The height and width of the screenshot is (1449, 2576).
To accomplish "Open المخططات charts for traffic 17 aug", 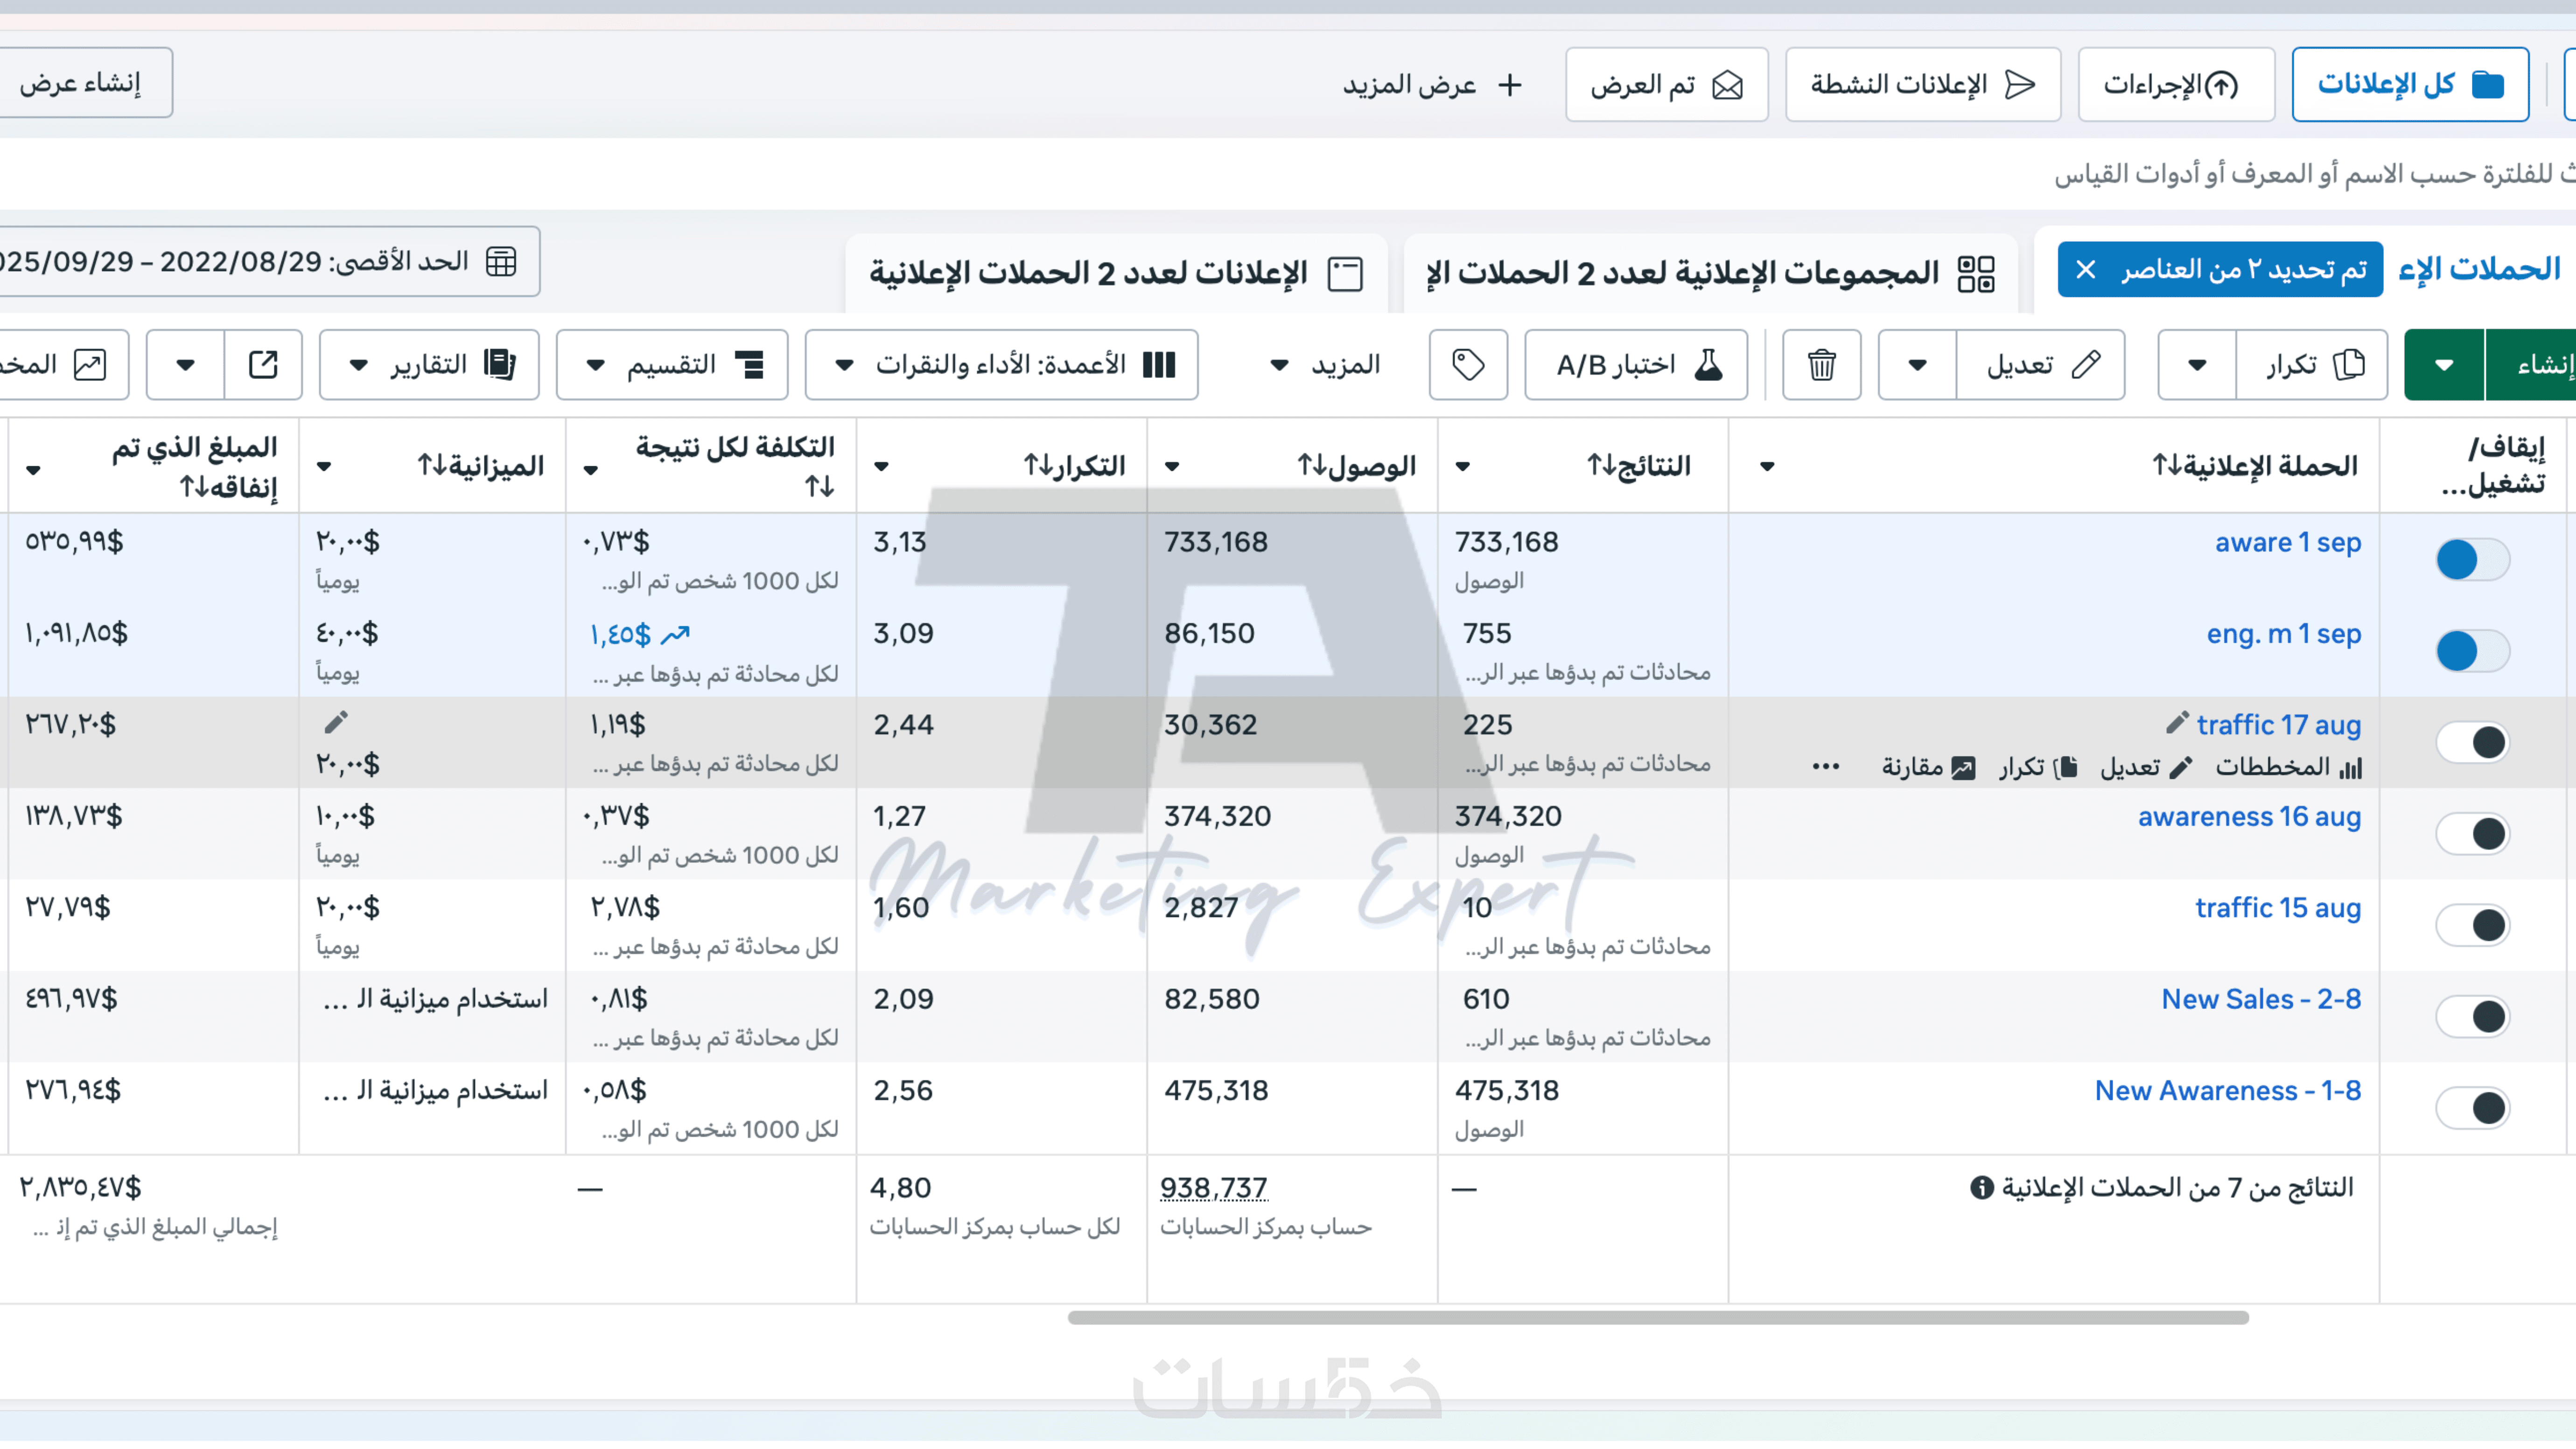I will [x=2289, y=767].
